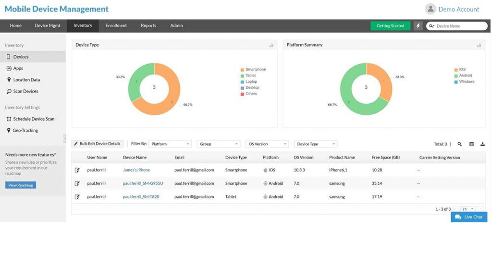
Task: Open Schedule Device Scan settings
Action: (x=10, y=119)
